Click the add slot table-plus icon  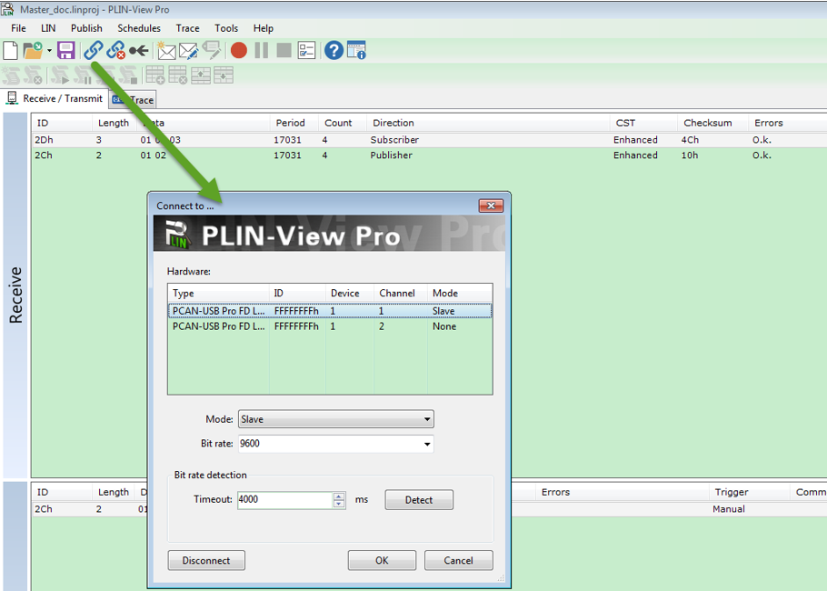pyautogui.click(x=155, y=75)
